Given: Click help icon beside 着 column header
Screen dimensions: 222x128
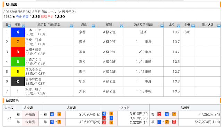Looking at the screenshot, I should click(9, 26).
